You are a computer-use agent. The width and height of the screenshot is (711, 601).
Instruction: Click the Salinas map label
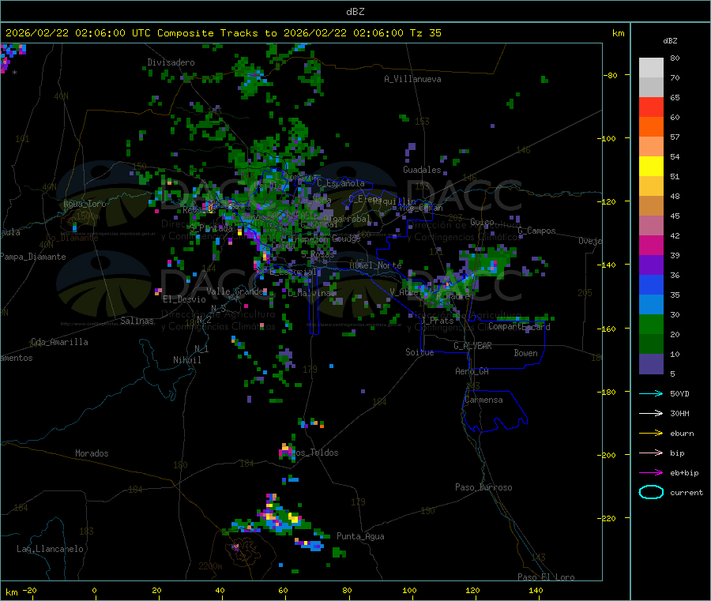pyautogui.click(x=137, y=321)
